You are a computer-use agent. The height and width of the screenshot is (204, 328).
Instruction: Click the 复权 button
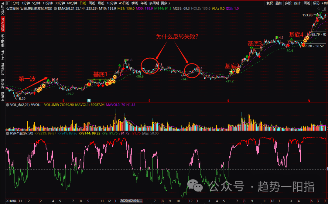[270, 3]
